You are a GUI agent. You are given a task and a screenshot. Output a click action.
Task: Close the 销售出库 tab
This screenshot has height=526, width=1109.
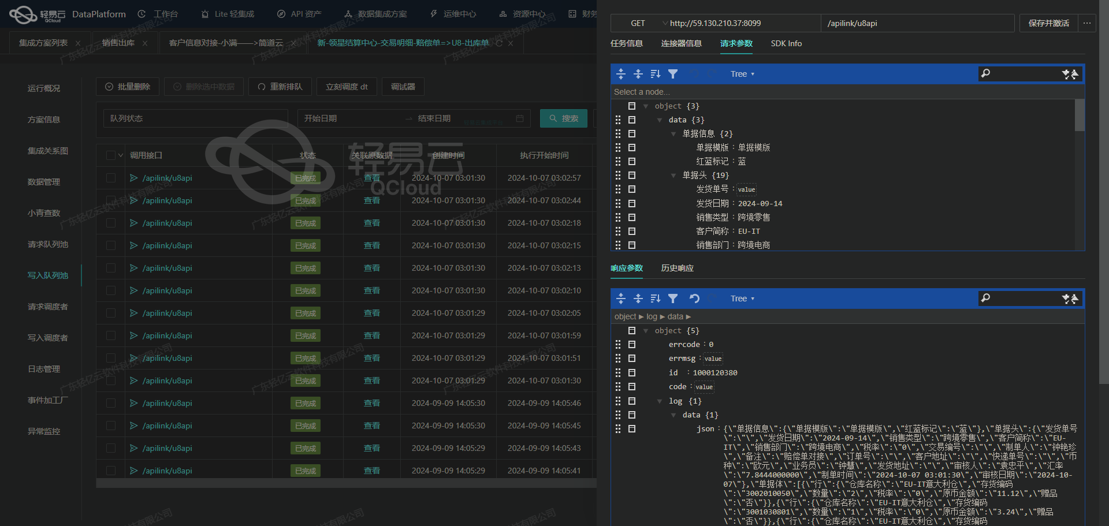(x=145, y=43)
